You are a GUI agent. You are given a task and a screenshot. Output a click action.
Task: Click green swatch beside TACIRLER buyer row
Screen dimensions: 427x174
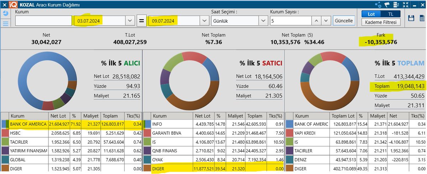[x=5, y=142]
